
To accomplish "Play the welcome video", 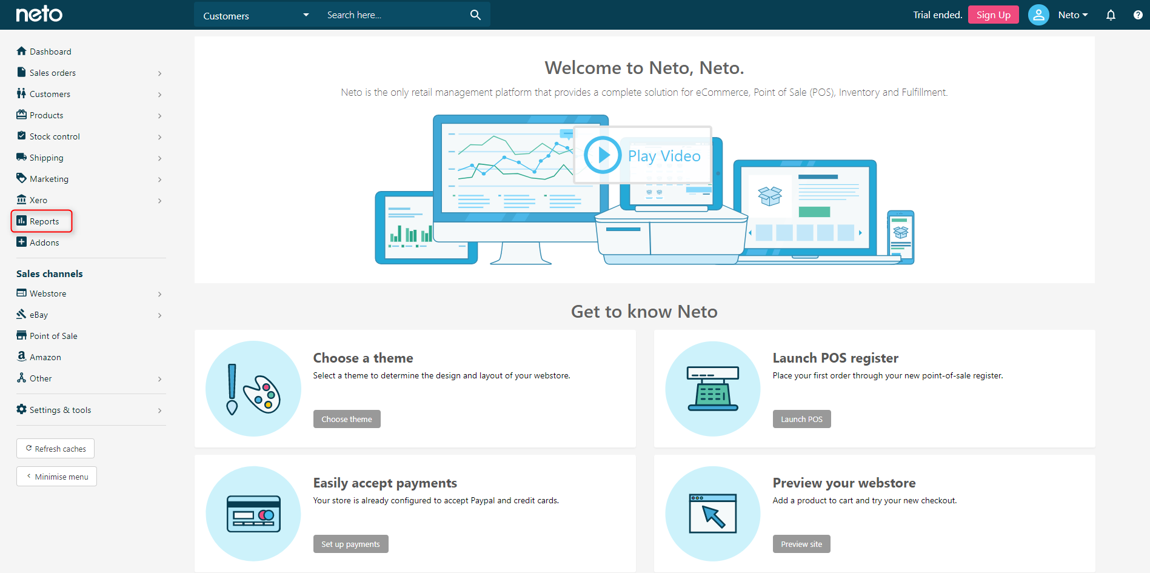I will point(643,155).
